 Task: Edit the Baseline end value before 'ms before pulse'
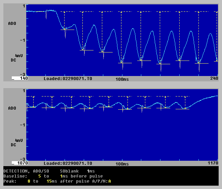point(61,176)
